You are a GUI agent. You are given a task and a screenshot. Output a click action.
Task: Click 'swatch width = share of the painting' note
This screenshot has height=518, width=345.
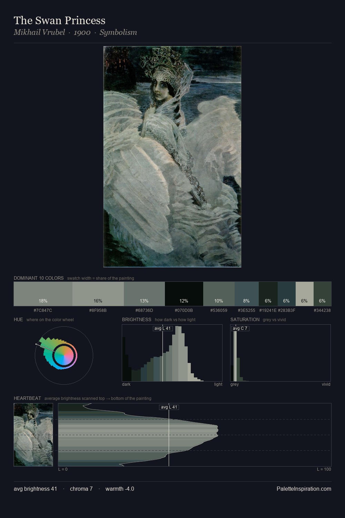[x=101, y=278]
